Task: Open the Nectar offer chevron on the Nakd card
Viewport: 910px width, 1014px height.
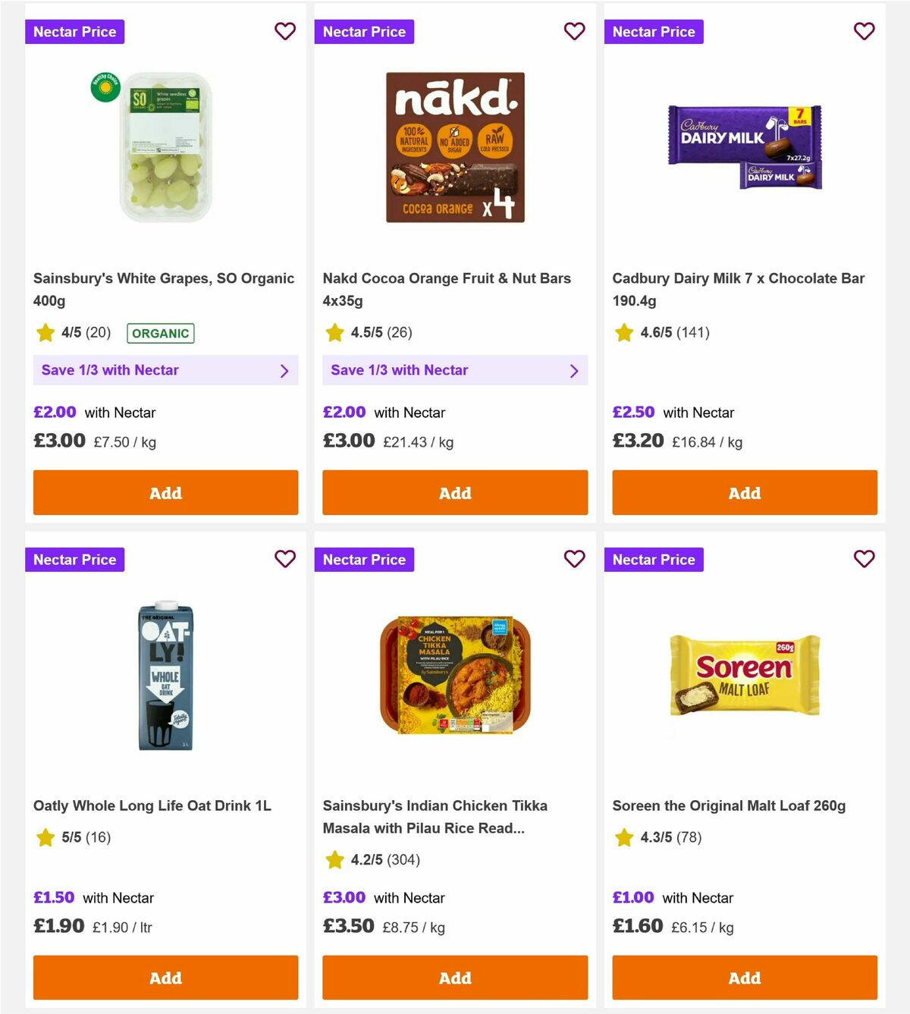Action: pos(574,370)
